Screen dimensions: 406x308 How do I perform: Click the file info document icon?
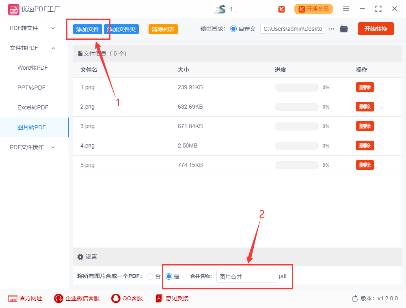pyautogui.click(x=80, y=54)
